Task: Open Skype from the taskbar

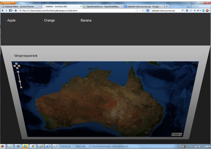Action: [25, 146]
